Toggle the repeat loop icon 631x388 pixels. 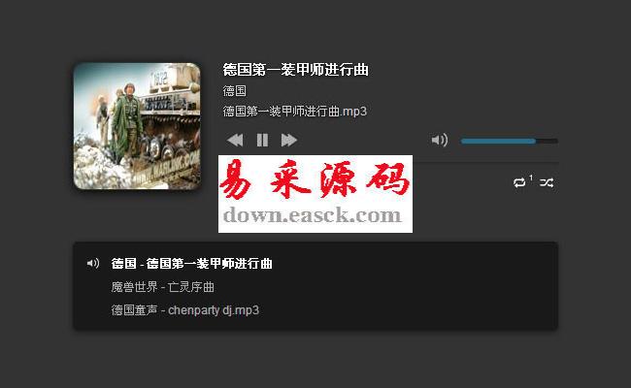[x=519, y=182]
